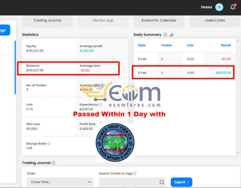Click the Average profit $3,512.90 value
The height and width of the screenshot is (188, 241).
(x=86, y=51)
